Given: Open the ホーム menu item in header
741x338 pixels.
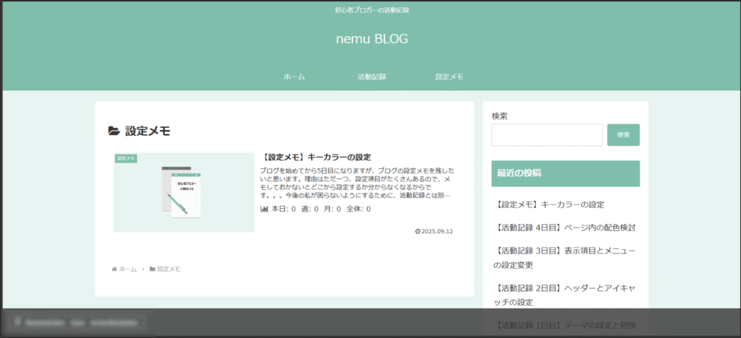Looking at the screenshot, I should (294, 77).
